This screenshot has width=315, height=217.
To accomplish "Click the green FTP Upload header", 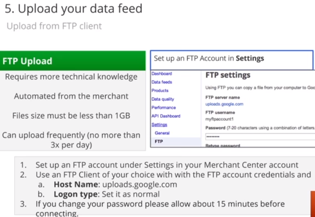I will pos(73,61).
